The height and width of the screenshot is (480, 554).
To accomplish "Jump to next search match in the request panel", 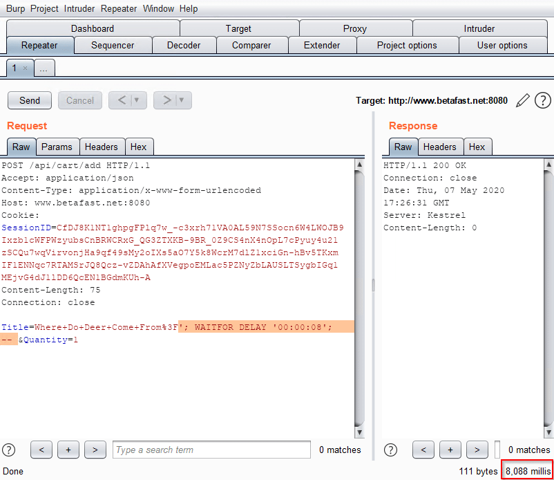I will click(95, 450).
